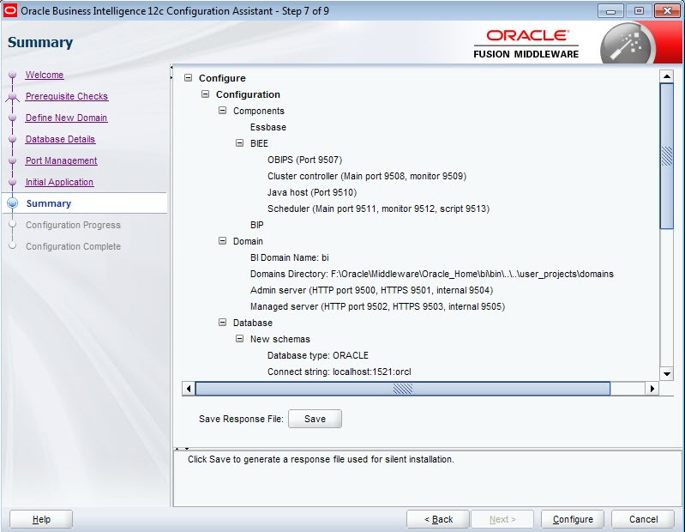Click the Database Details bullet icon
685x532 pixels.
click(13, 140)
